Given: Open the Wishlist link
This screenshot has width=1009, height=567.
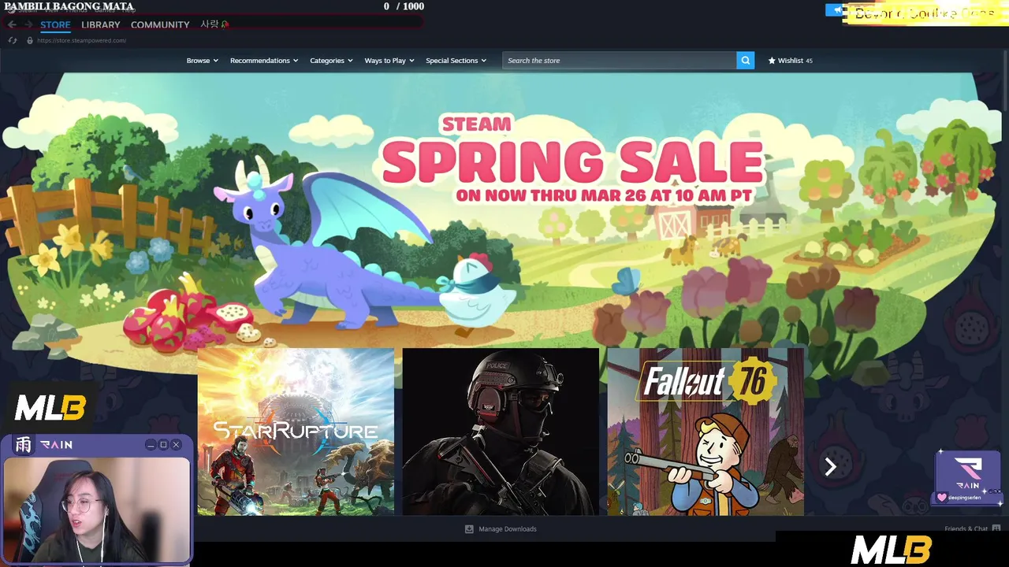Looking at the screenshot, I should click(x=791, y=61).
